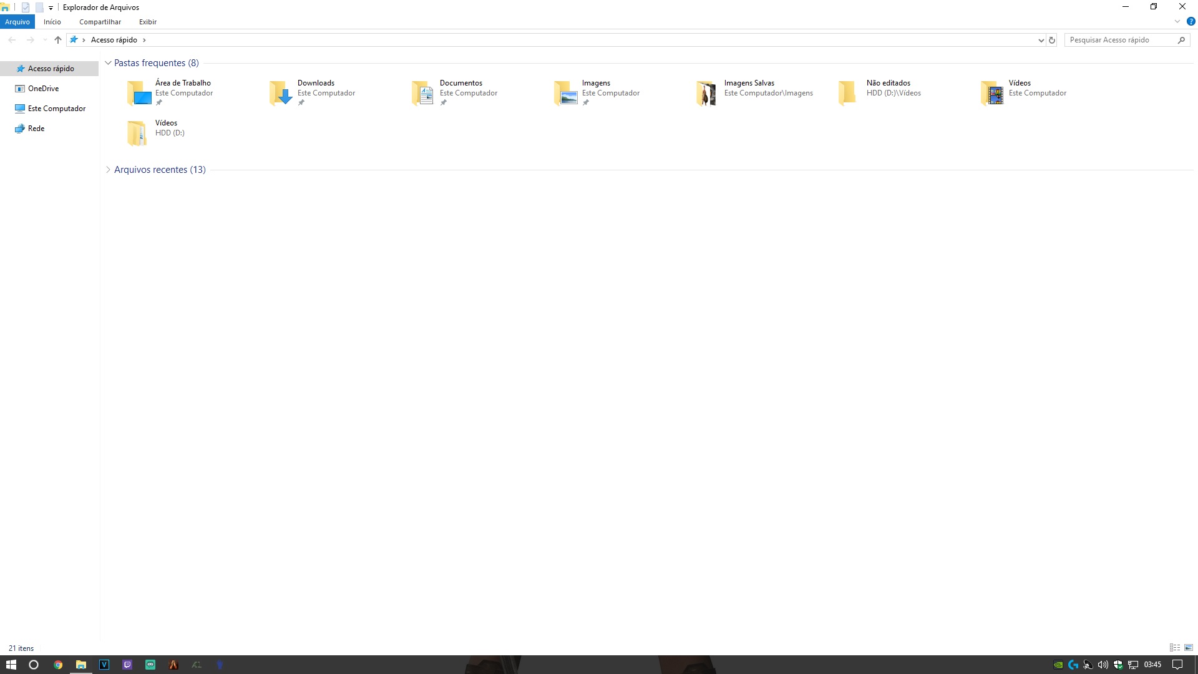The height and width of the screenshot is (674, 1198).
Task: Click New Folder in Quick Access Toolbar
Action: [39, 7]
